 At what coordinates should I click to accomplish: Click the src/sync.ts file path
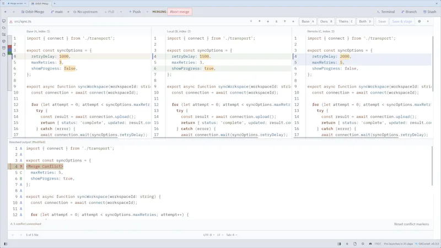click(x=23, y=21)
